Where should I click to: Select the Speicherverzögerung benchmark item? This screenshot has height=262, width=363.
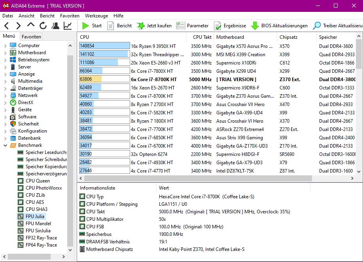(46, 173)
